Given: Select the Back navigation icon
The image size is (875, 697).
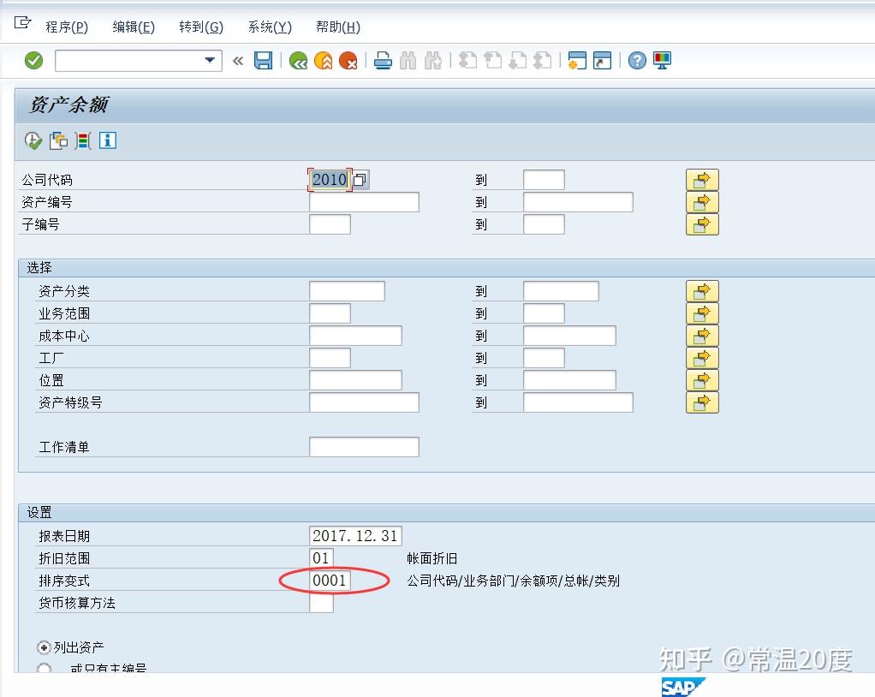Looking at the screenshot, I should click(x=299, y=60).
